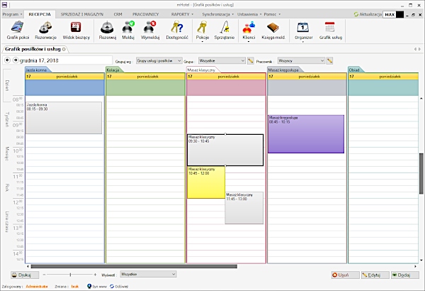Switch to SPRZEDAŻ I MAGAZYN tab
425x291 pixels.
[81, 13]
